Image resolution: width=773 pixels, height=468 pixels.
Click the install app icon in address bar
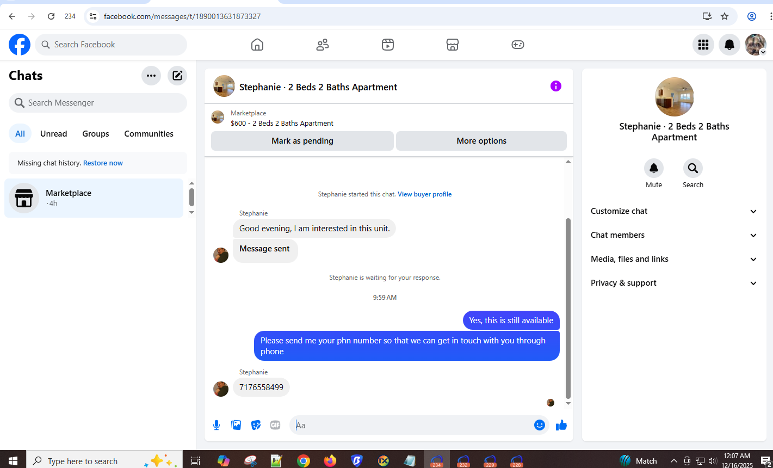click(x=707, y=16)
